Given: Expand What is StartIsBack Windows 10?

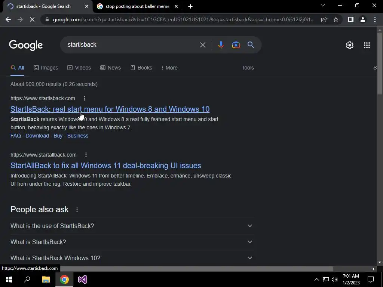Looking at the screenshot, I should pos(132,258).
